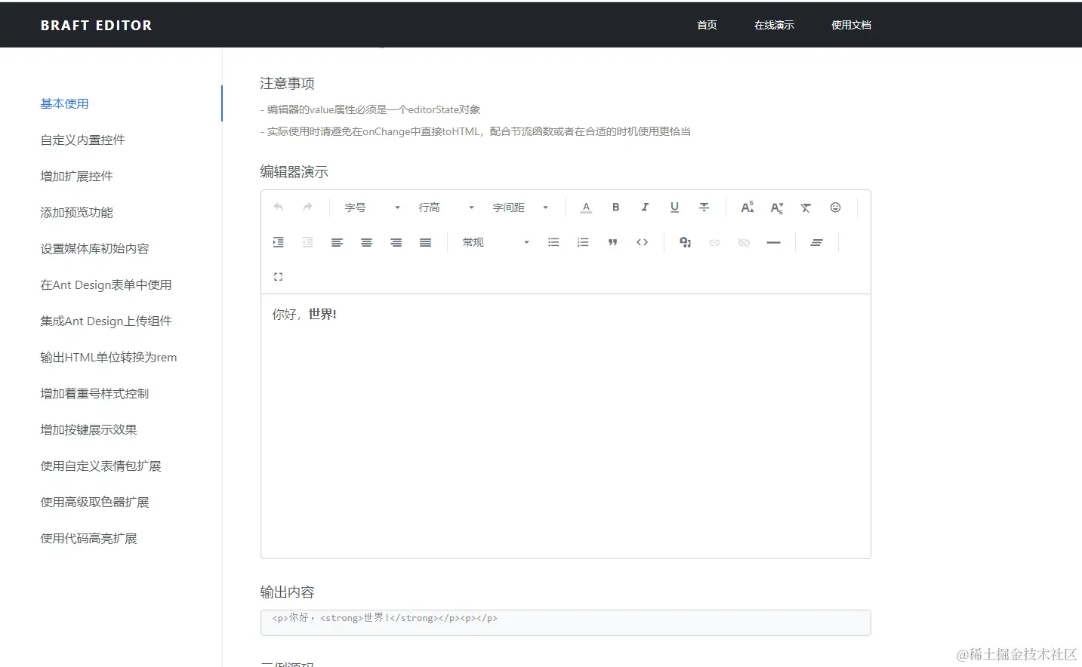Open 在线演示 in top navigation

[774, 25]
